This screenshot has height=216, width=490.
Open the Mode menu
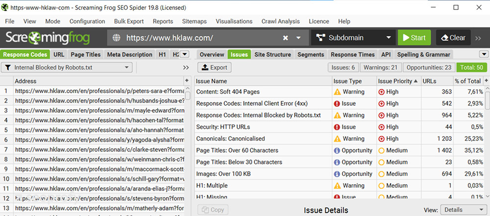53,21
